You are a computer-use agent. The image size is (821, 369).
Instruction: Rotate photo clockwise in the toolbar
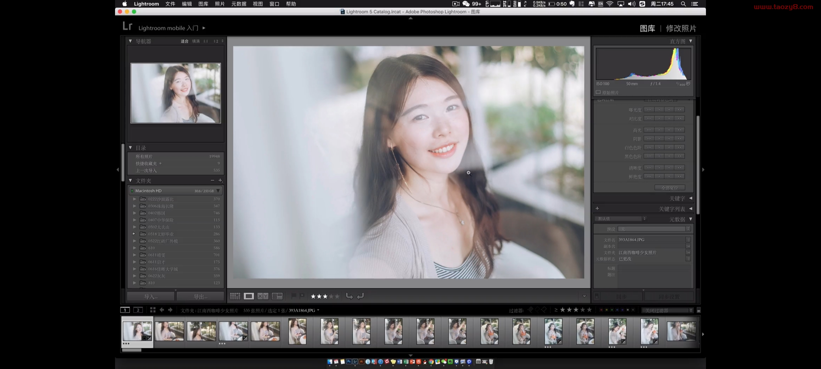tap(361, 296)
